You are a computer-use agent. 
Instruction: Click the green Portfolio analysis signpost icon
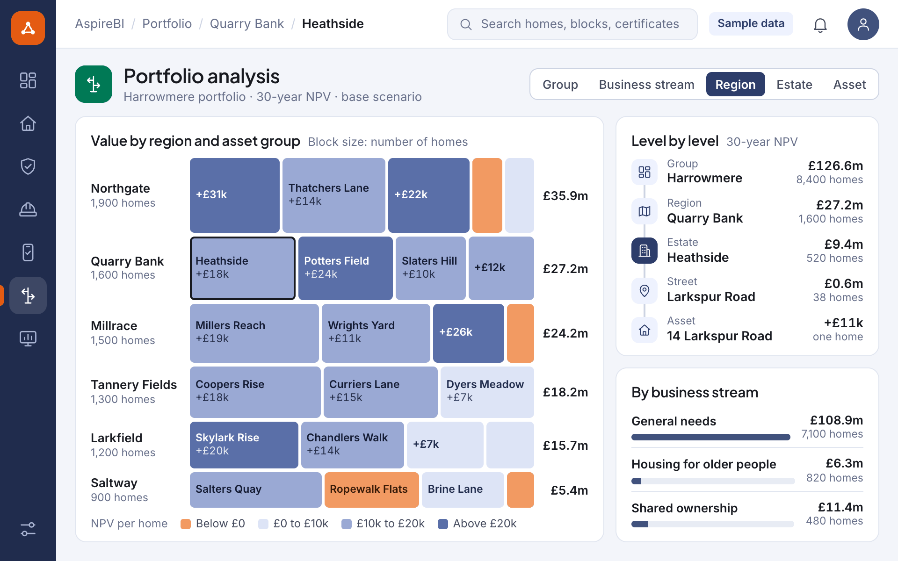pos(94,84)
